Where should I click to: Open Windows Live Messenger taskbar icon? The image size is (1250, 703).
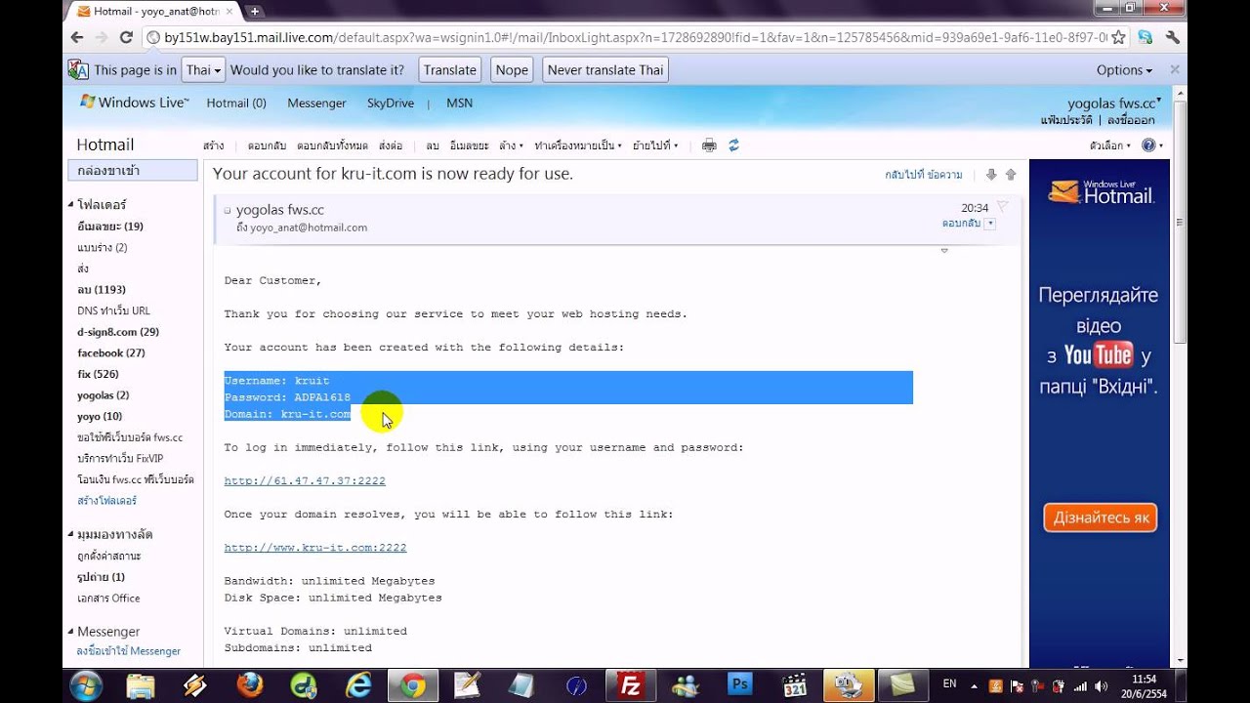[x=687, y=685]
